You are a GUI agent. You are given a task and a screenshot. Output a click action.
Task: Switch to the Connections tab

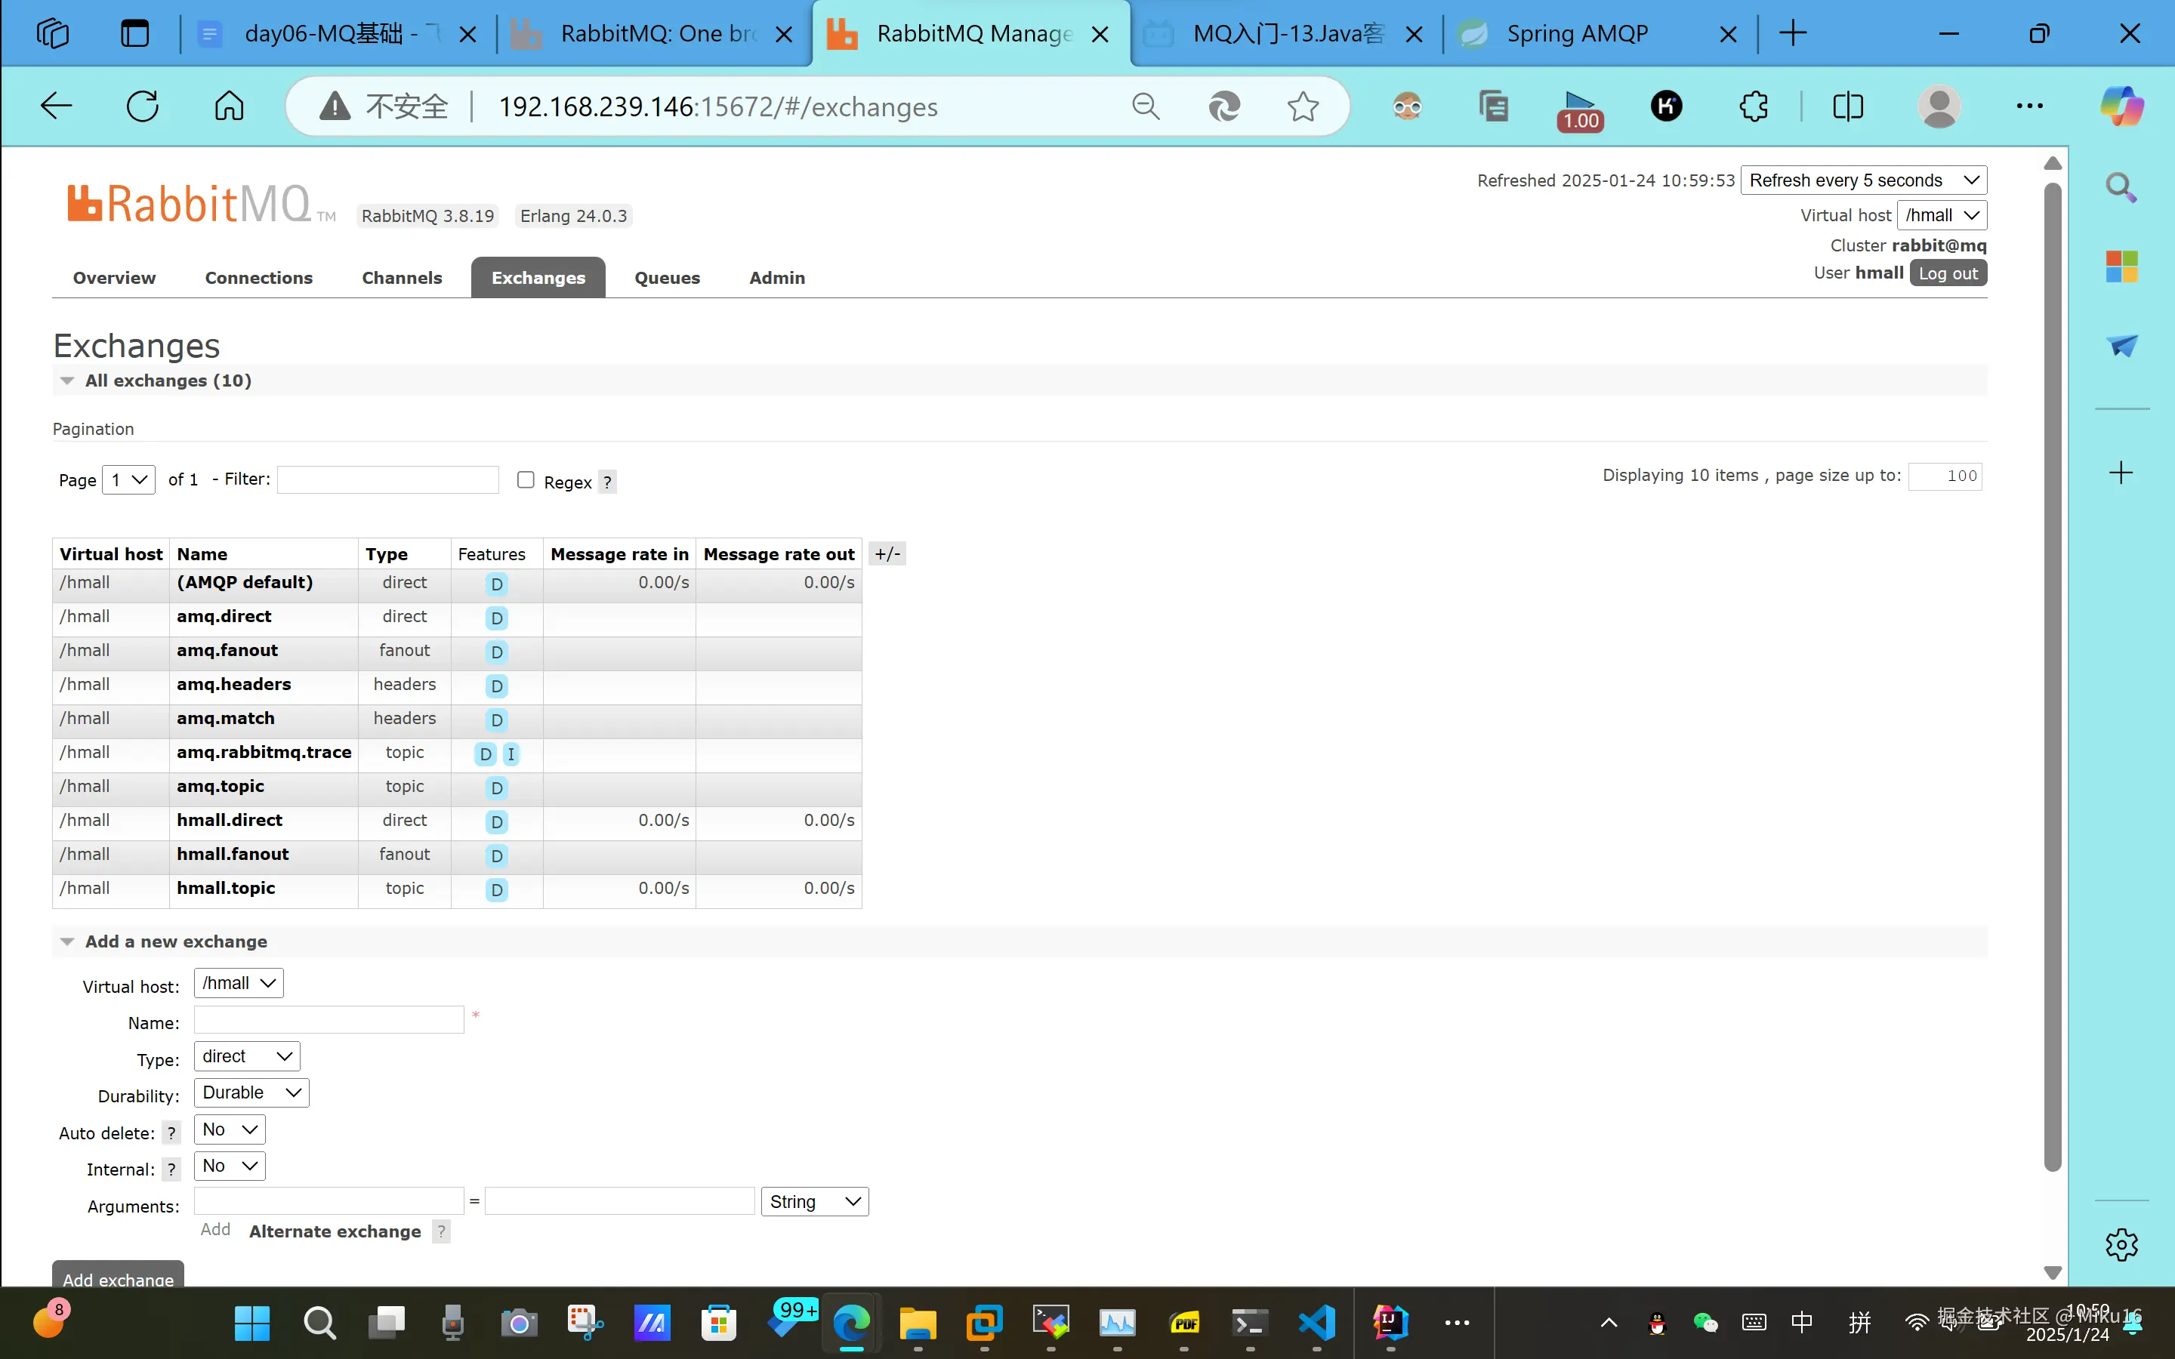click(259, 278)
